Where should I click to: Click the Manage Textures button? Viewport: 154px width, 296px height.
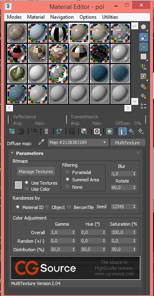pyautogui.click(x=36, y=172)
